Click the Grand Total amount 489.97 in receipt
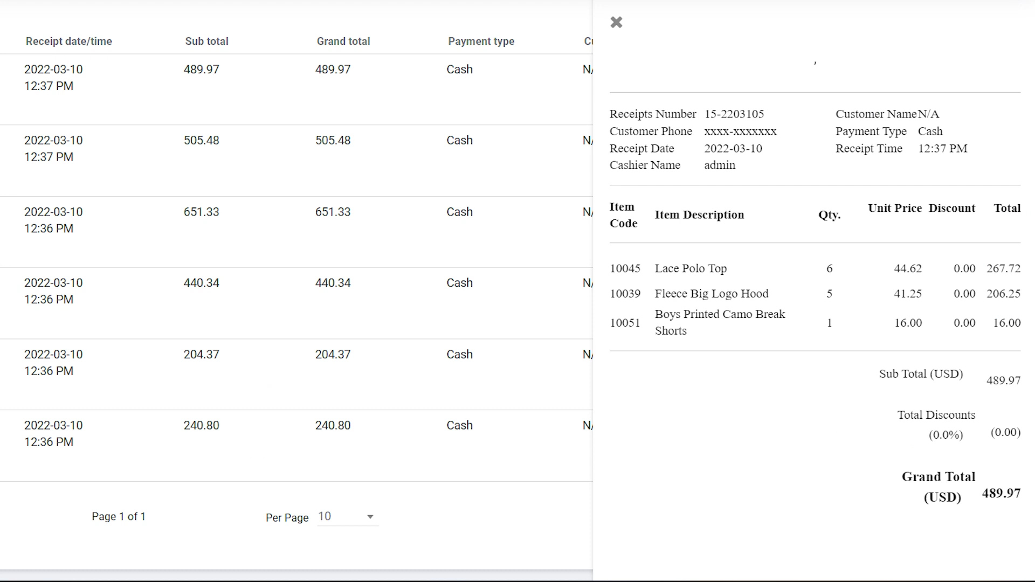1035x582 pixels. coord(1001,493)
